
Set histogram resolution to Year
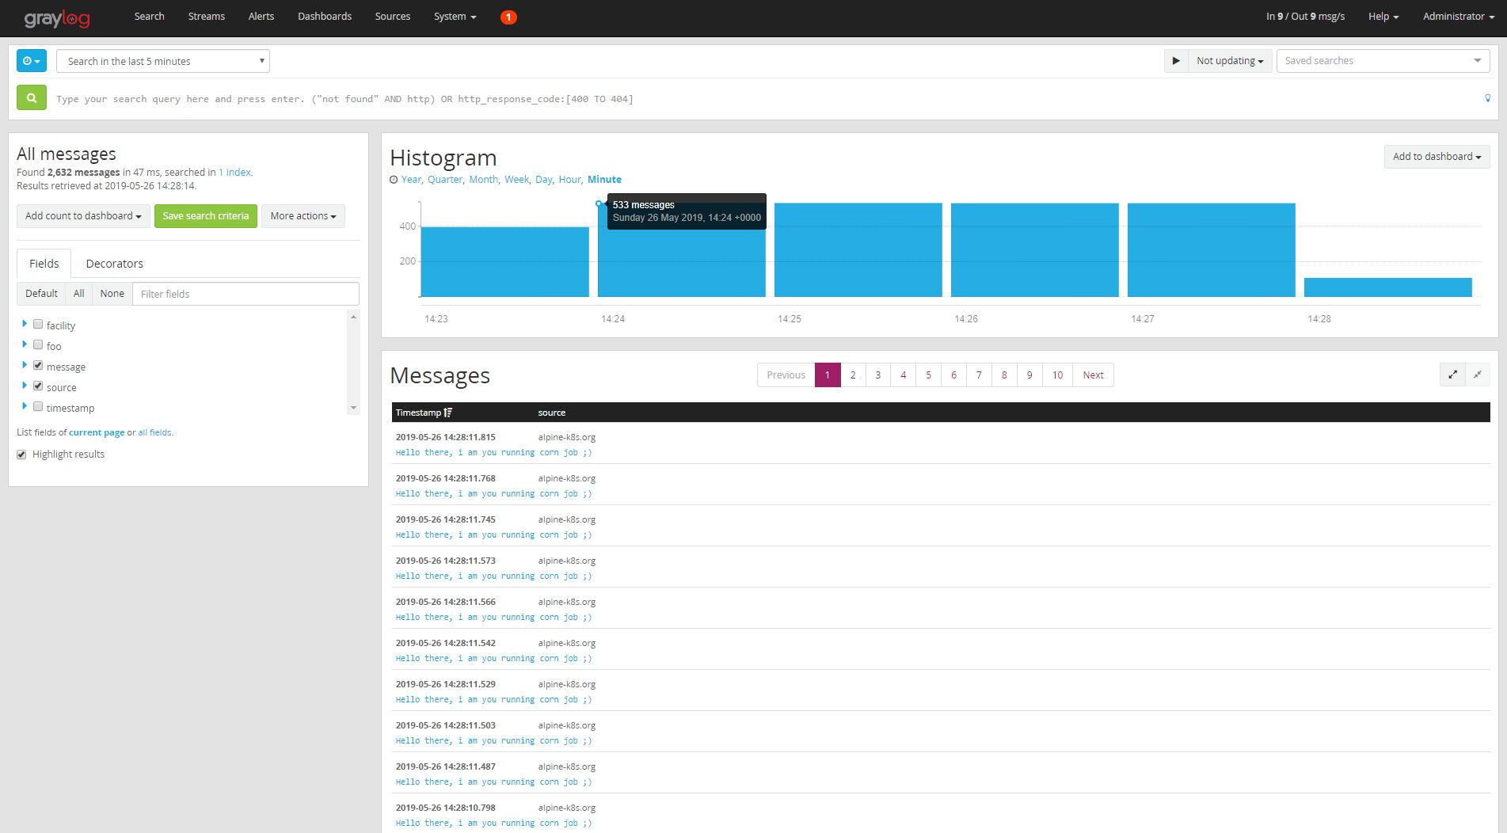411,180
